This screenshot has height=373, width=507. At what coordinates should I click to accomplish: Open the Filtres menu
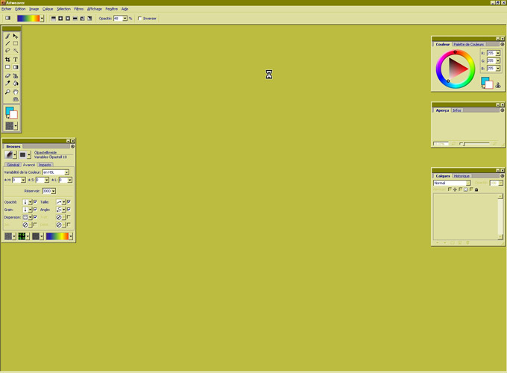pyautogui.click(x=78, y=9)
